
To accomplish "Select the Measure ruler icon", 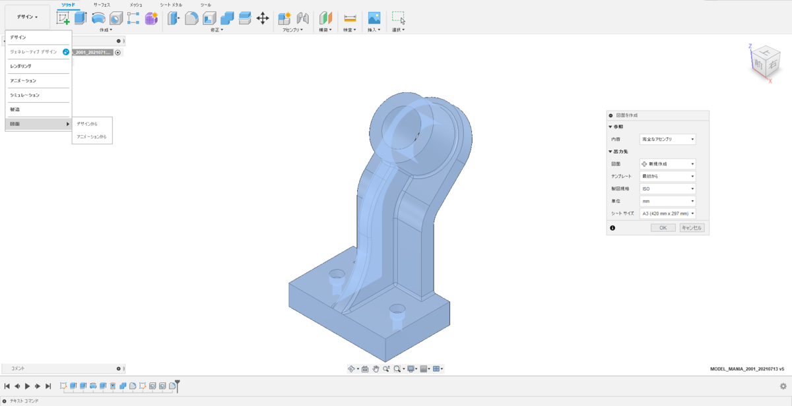I will 350,18.
